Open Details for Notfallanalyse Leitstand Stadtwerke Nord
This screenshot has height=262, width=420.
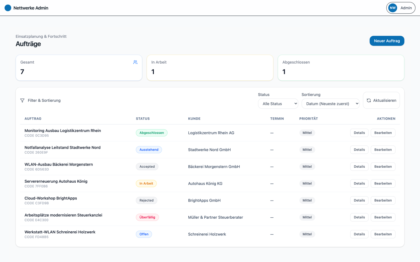359,150
